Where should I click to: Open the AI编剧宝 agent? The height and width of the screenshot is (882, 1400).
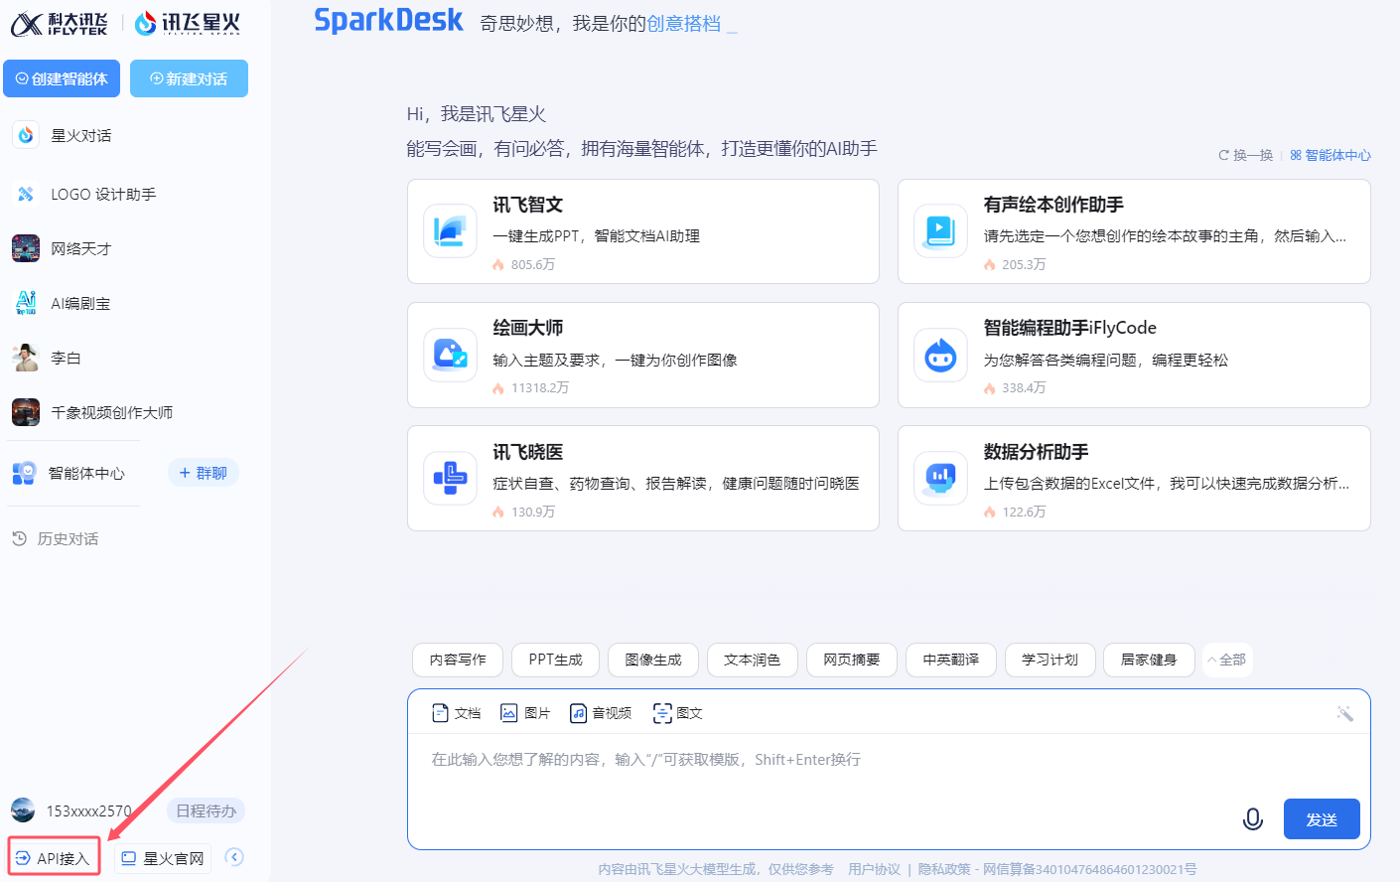80,304
